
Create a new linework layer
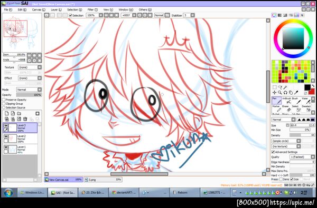coord(13,113)
